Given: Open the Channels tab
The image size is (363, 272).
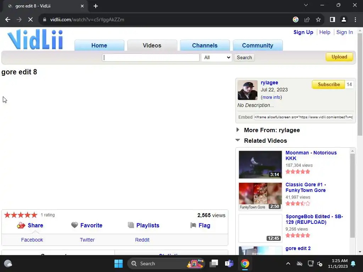Looking at the screenshot, I should (205, 45).
